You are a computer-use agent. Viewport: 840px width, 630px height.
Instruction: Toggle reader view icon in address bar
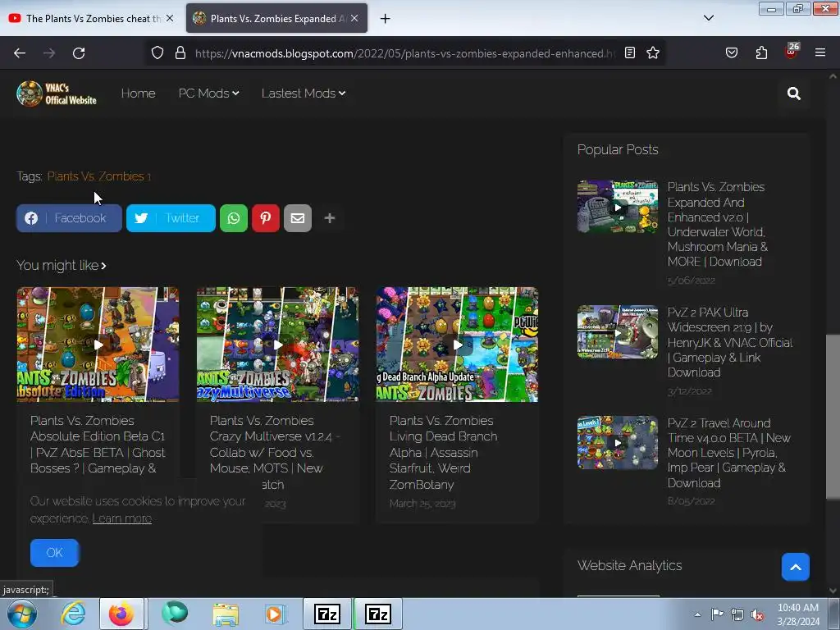pyautogui.click(x=630, y=53)
